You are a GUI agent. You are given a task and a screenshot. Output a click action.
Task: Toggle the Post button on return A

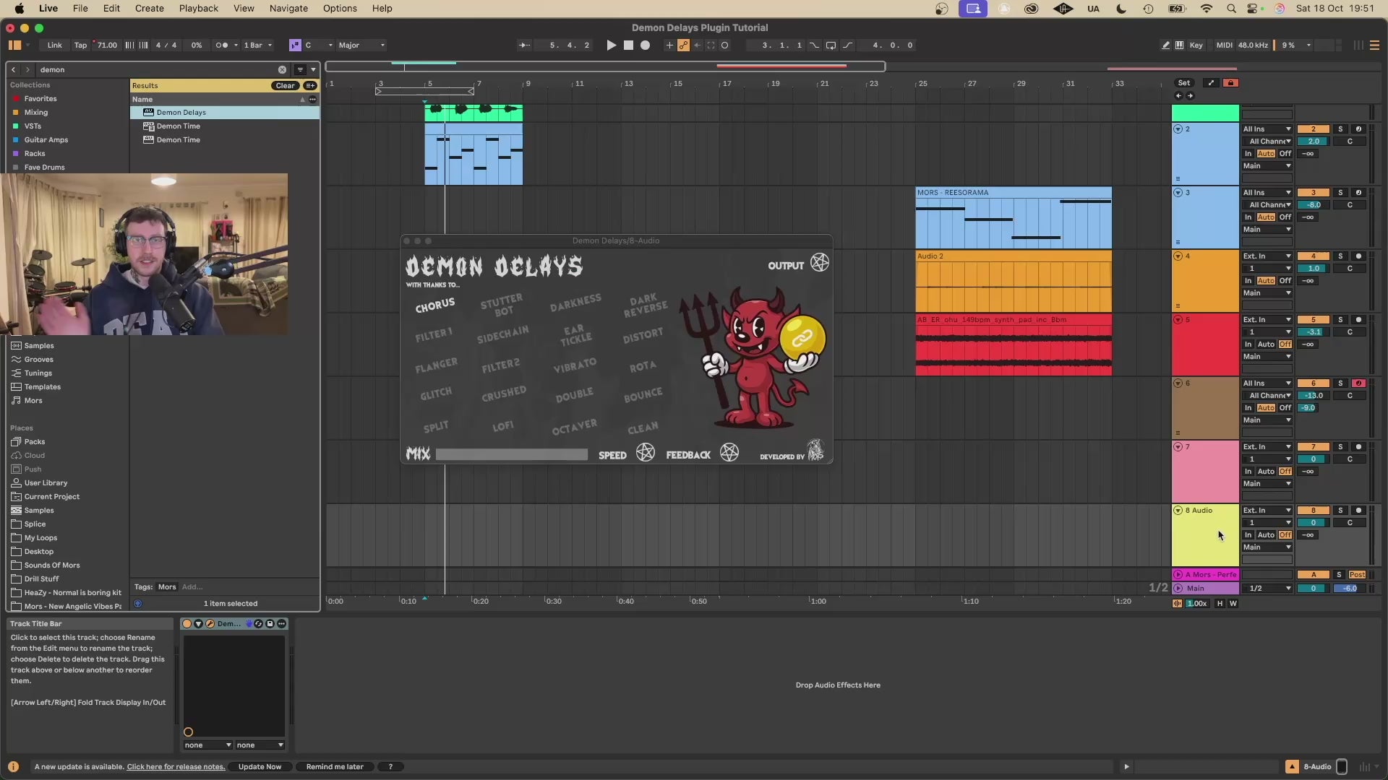point(1357,575)
